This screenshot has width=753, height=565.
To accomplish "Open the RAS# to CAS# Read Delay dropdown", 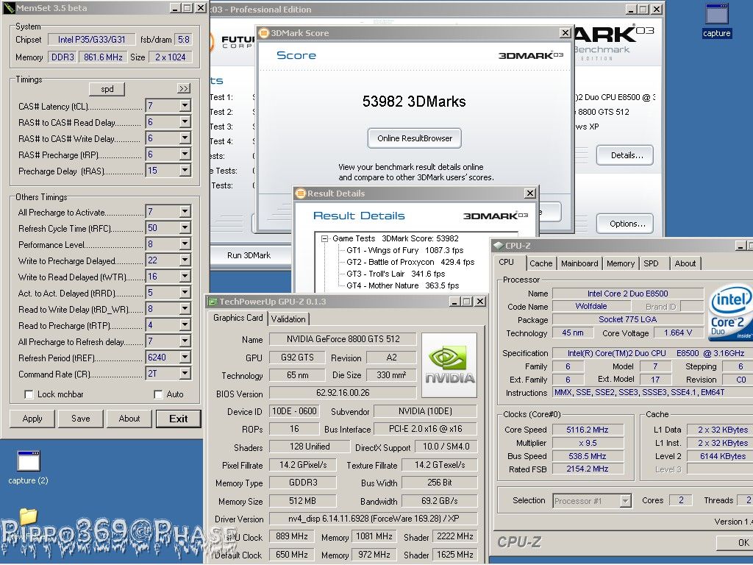I will (x=185, y=122).
